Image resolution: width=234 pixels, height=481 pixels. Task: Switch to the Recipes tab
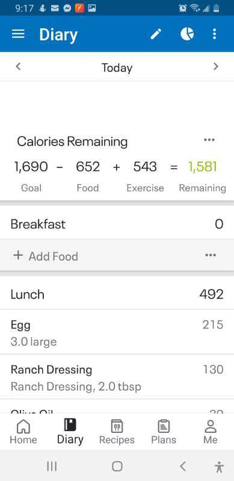pos(117,432)
